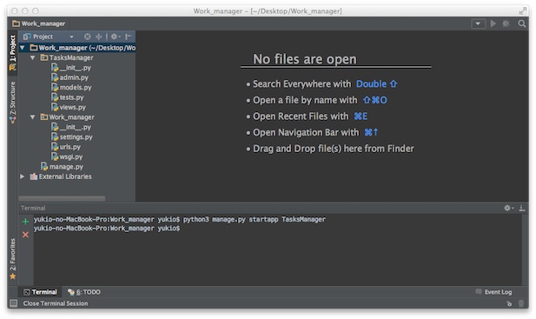Toggle tool window buttons status bar icon
Viewport: 536px width, 319px height.
(x=13, y=303)
